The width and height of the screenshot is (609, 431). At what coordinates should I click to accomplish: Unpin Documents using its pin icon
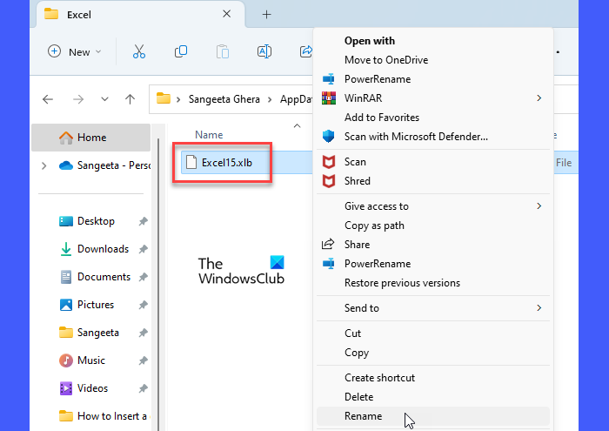point(144,277)
